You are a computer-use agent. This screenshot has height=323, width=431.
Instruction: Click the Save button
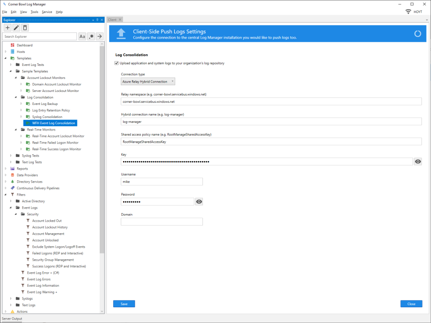(x=124, y=304)
